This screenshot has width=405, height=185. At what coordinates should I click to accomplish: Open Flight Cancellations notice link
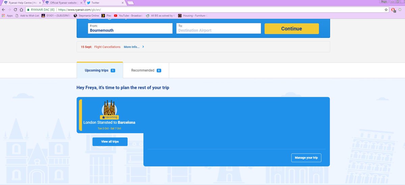[x=107, y=47]
